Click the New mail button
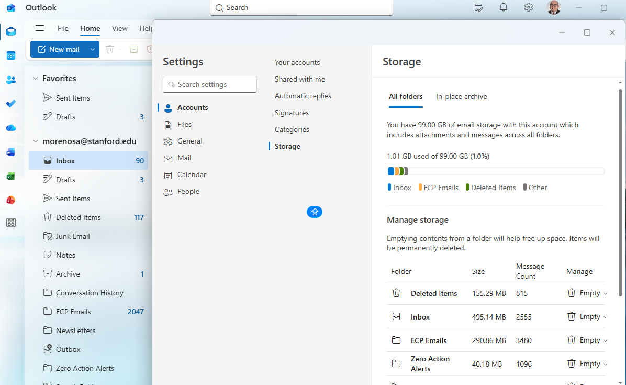 tap(61, 49)
